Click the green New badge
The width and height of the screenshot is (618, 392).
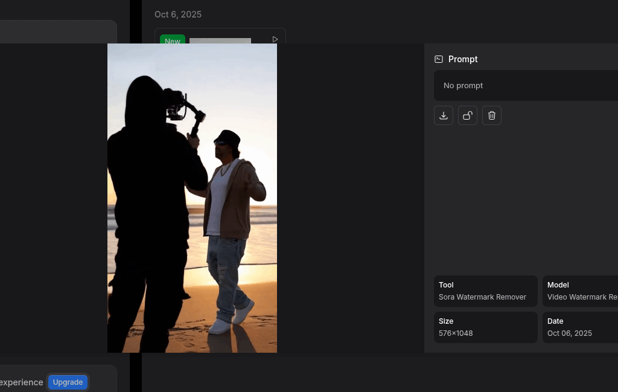tap(173, 40)
